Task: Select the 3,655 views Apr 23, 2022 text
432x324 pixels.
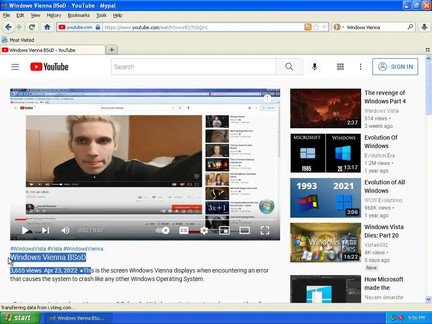Action: (43, 270)
